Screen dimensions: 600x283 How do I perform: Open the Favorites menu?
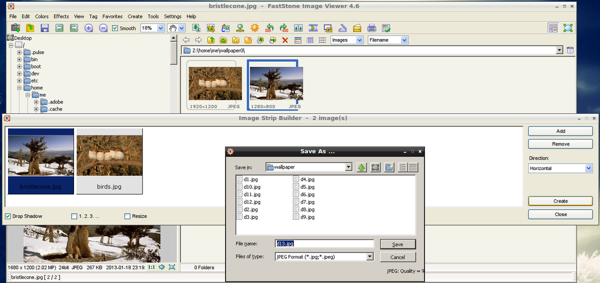[112, 16]
